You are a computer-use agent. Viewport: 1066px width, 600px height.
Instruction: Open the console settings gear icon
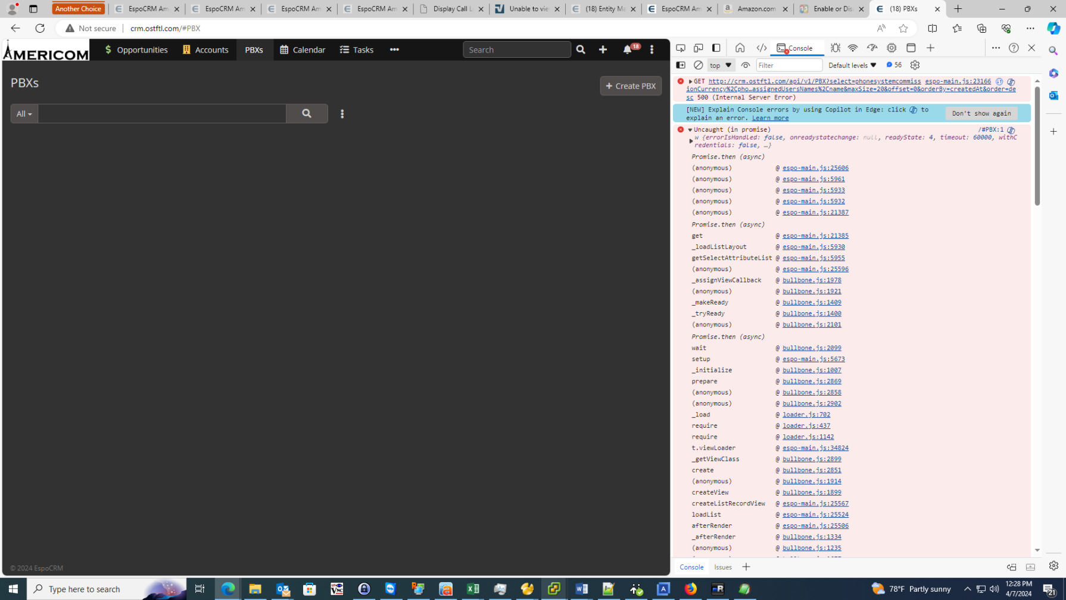(915, 65)
